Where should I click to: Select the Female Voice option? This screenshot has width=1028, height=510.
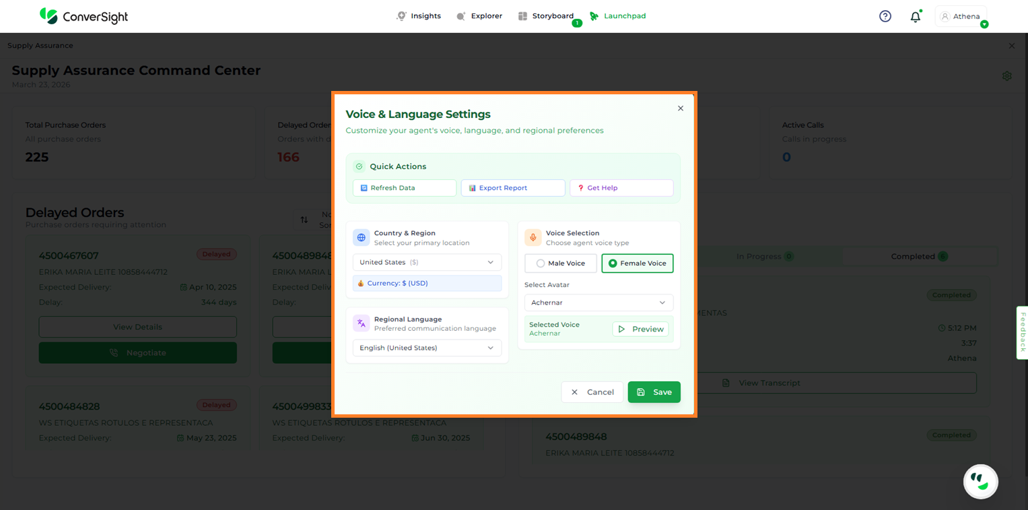637,263
